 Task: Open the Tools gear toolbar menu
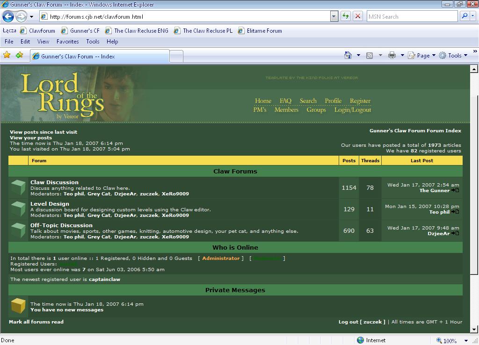click(x=453, y=55)
